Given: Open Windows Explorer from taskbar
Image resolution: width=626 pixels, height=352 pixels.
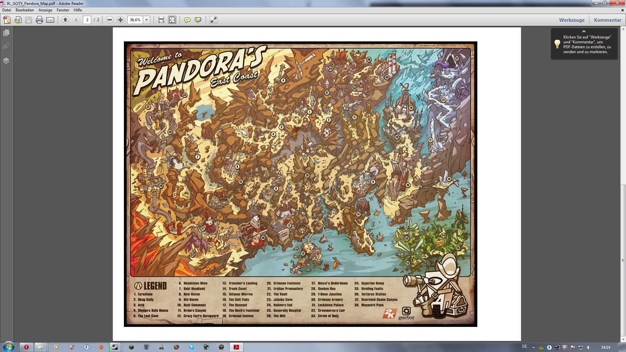Looking at the screenshot, I should (40, 347).
